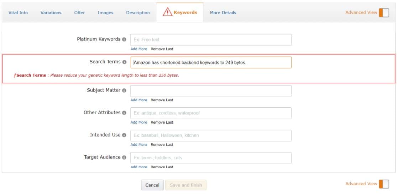Click Remove Last under Subject Matter
The image size is (397, 196).
coord(162,100)
